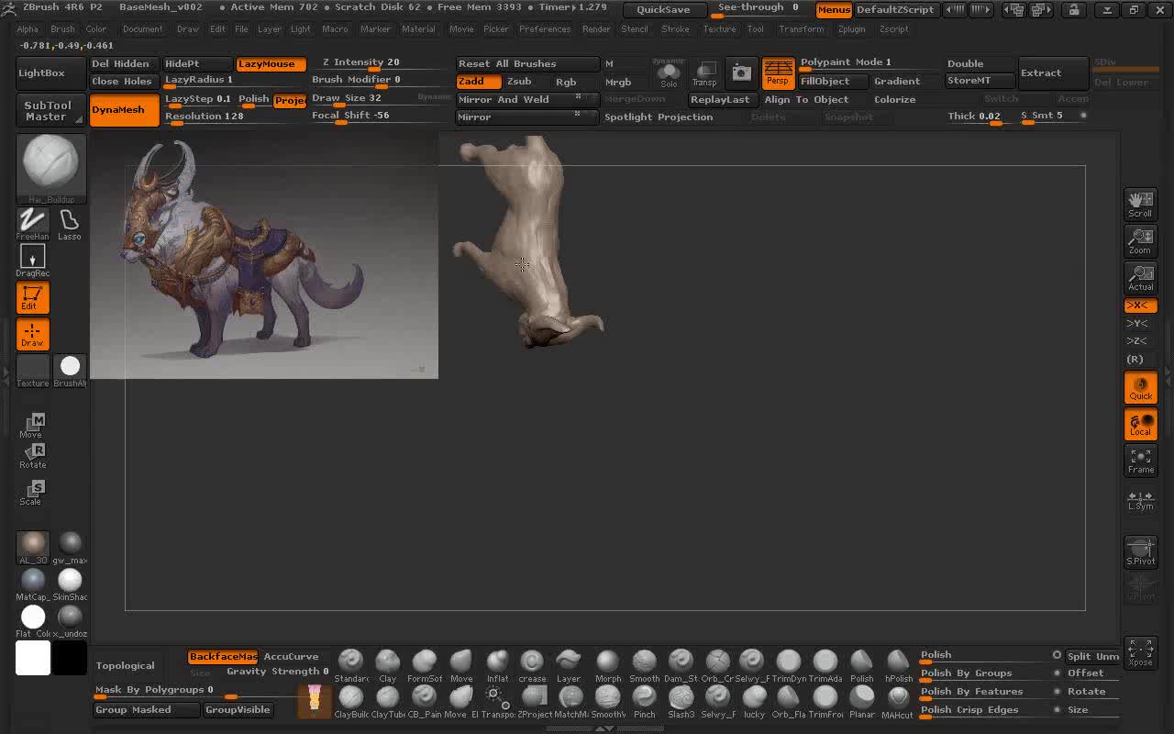
Task: Open the Preferences menu
Action: 545,29
